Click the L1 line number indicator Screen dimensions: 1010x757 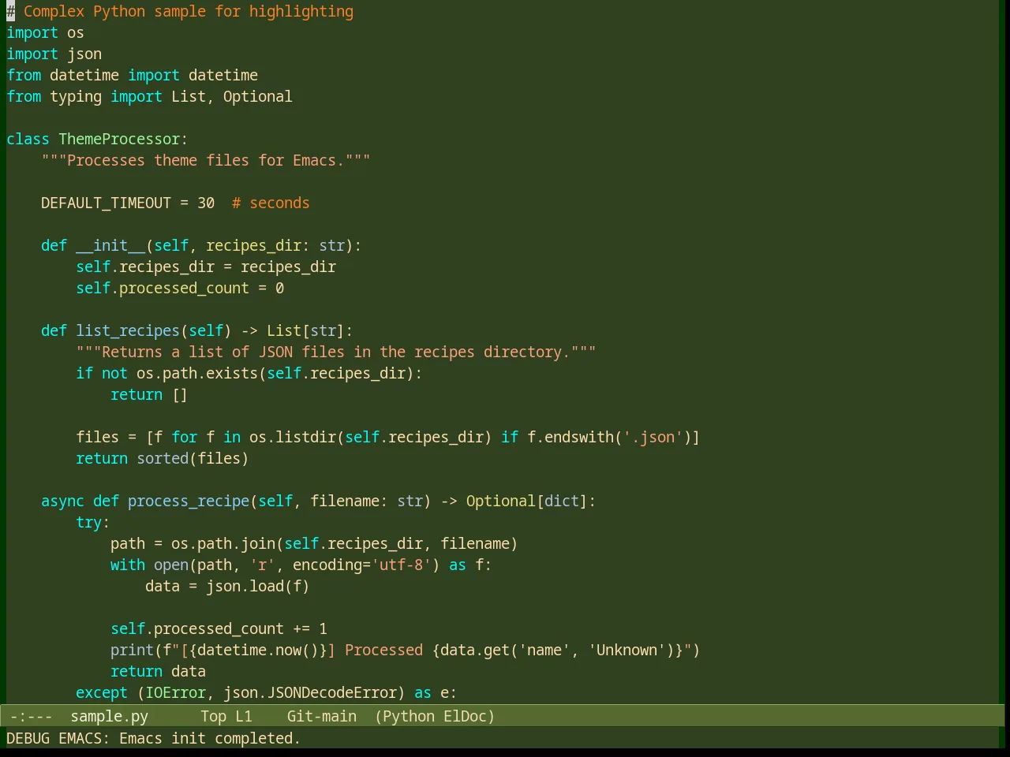244,716
